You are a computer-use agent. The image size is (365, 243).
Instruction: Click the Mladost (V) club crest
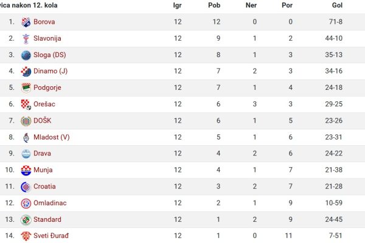tap(26, 137)
